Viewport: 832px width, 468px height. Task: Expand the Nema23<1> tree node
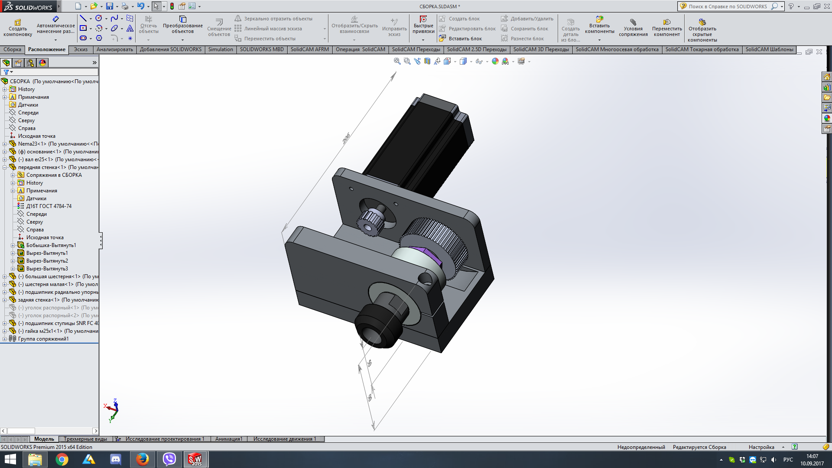pyautogui.click(x=5, y=144)
